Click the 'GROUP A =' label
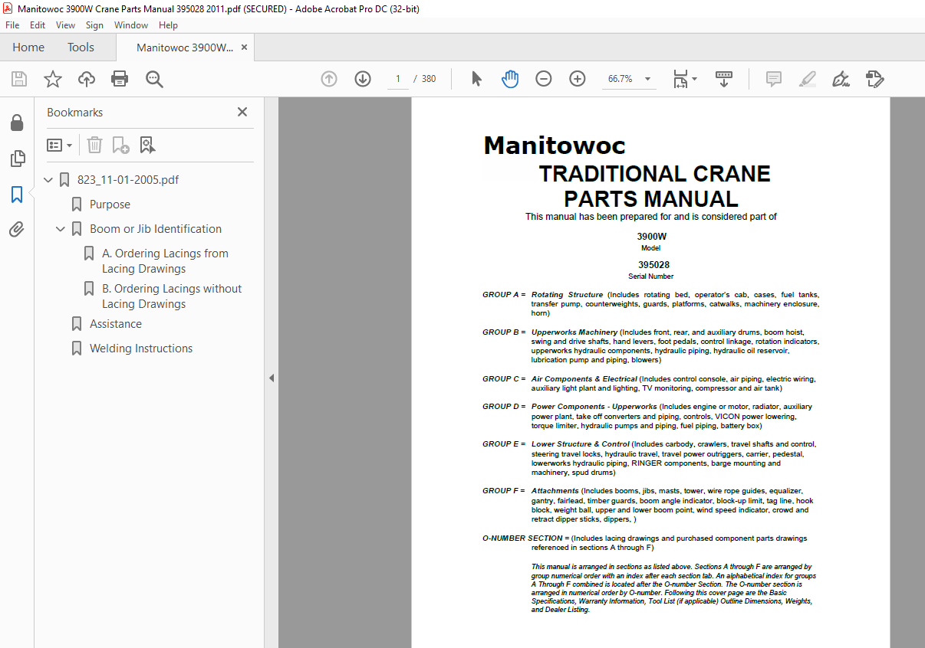 tap(504, 295)
